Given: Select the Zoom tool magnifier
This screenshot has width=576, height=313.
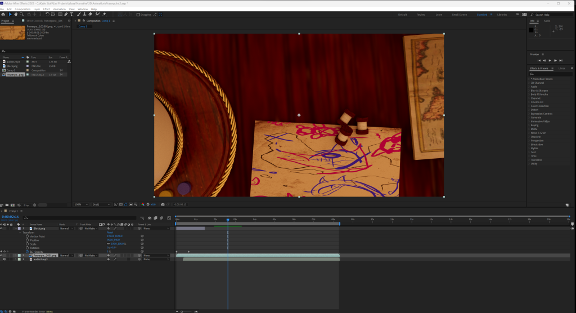Looking at the screenshot, I should click(21, 14).
